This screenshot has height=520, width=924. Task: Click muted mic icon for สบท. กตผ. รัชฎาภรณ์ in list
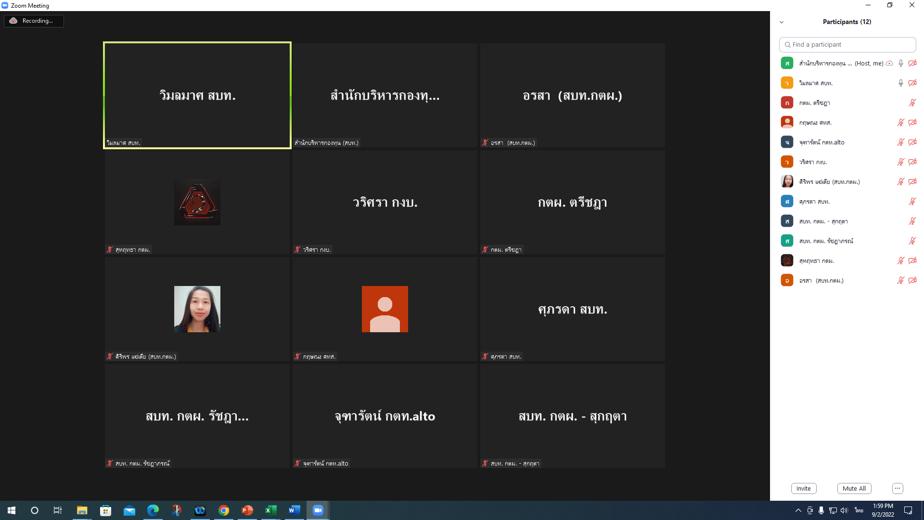pos(912,241)
